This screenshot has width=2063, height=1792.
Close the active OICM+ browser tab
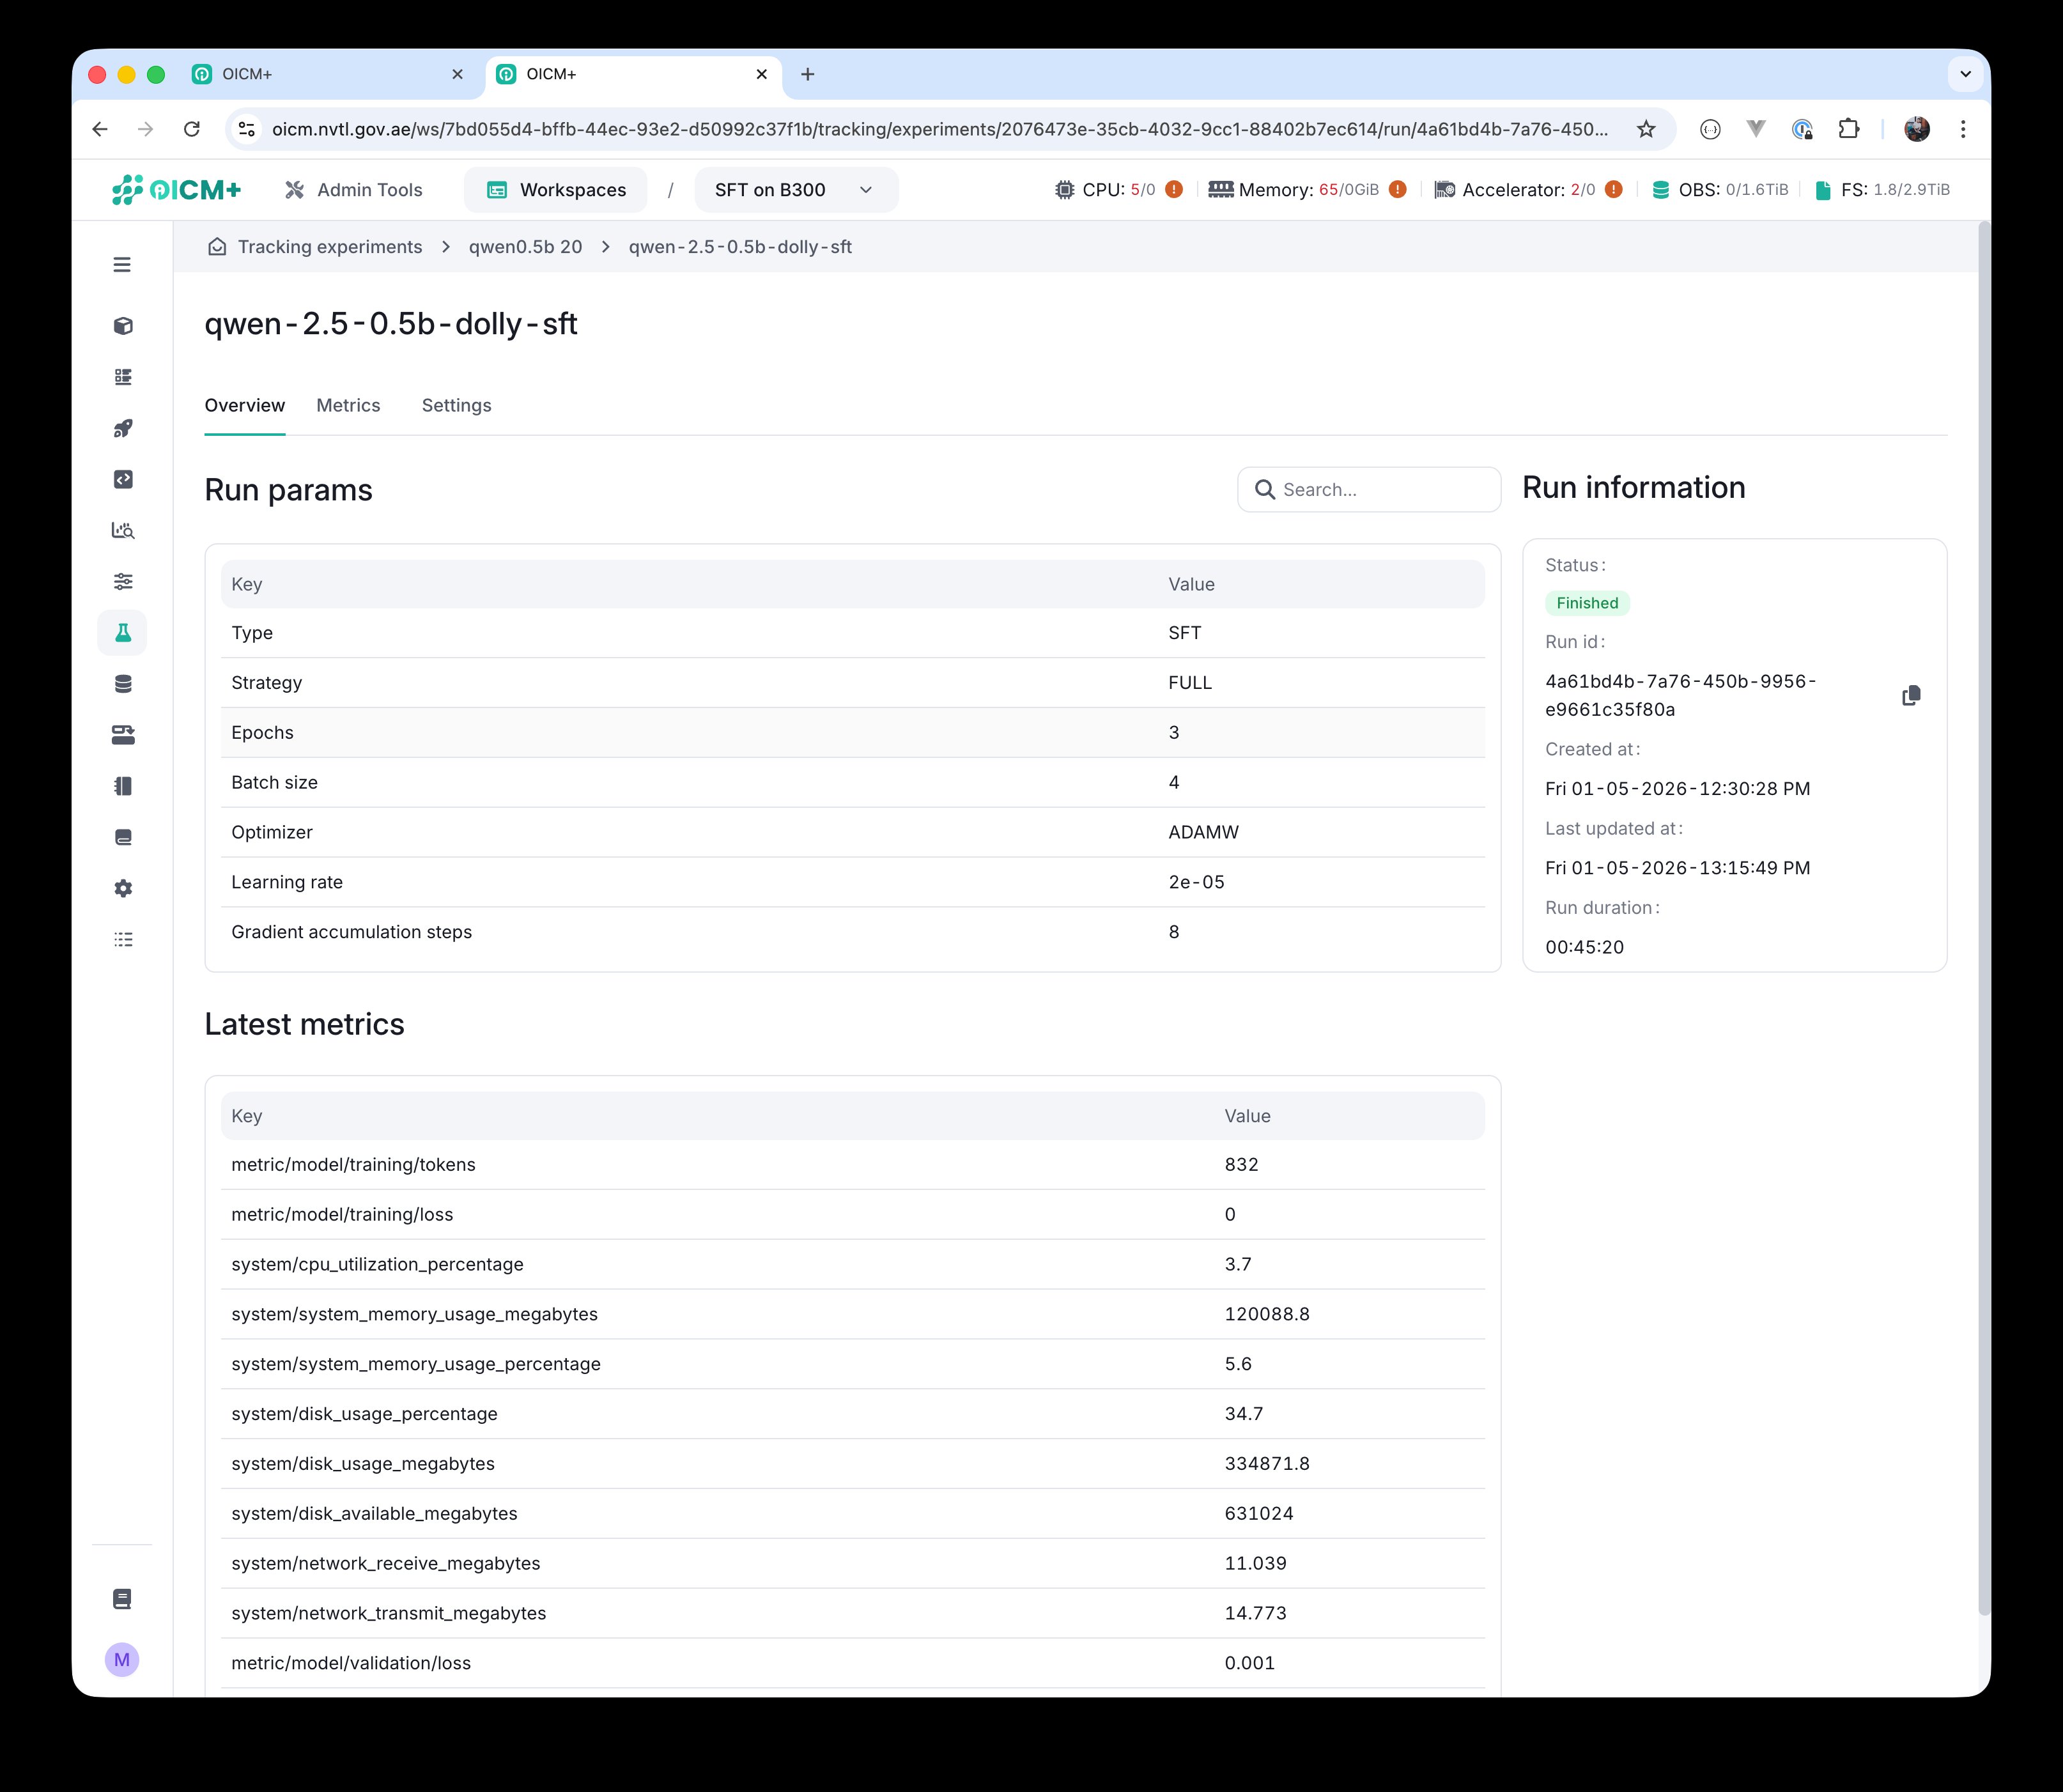pyautogui.click(x=762, y=74)
